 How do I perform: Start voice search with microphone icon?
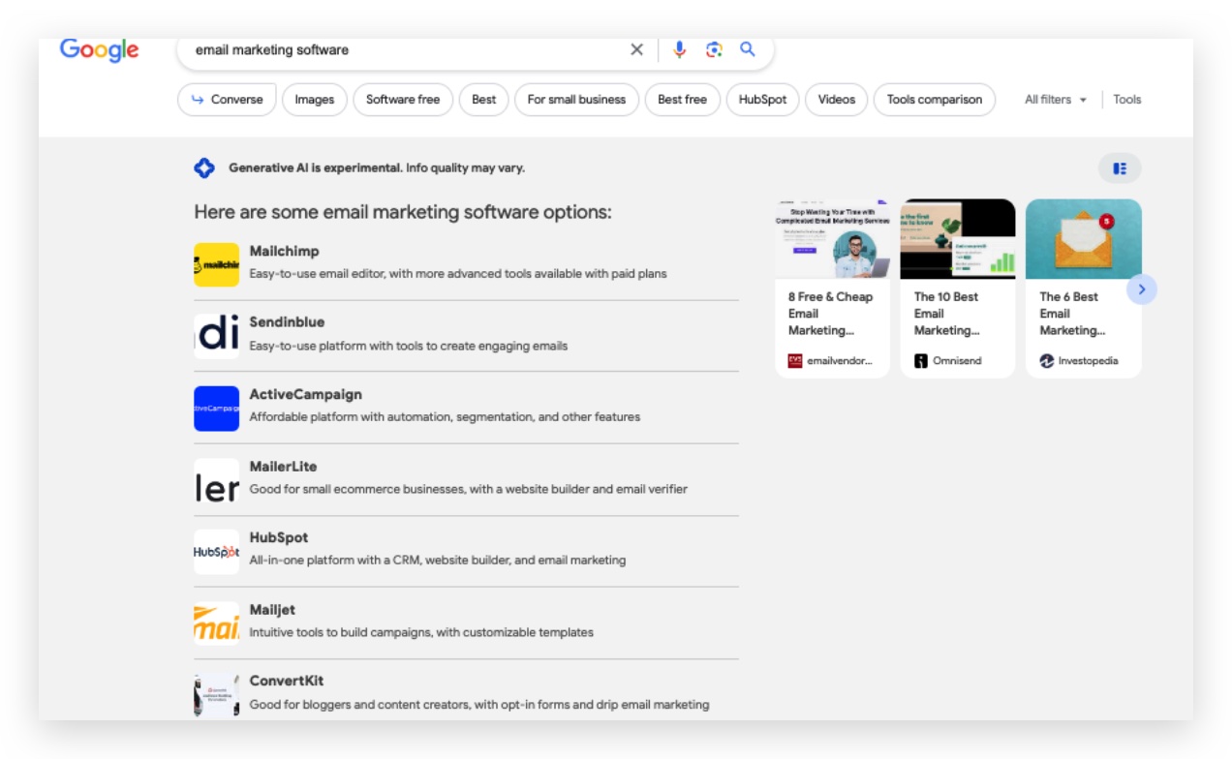point(680,49)
